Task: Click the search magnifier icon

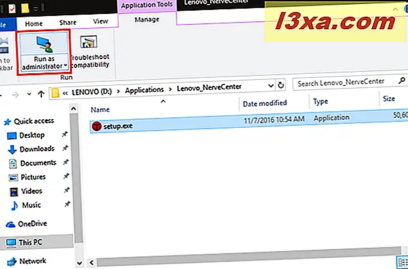Action: (402, 81)
